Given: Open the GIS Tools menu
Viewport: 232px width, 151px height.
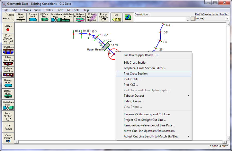Looking at the screenshot, I should click(x=73, y=10).
